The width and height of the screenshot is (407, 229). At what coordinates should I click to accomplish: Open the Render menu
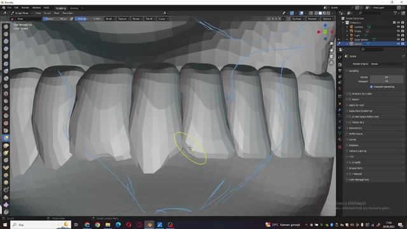pos(25,8)
